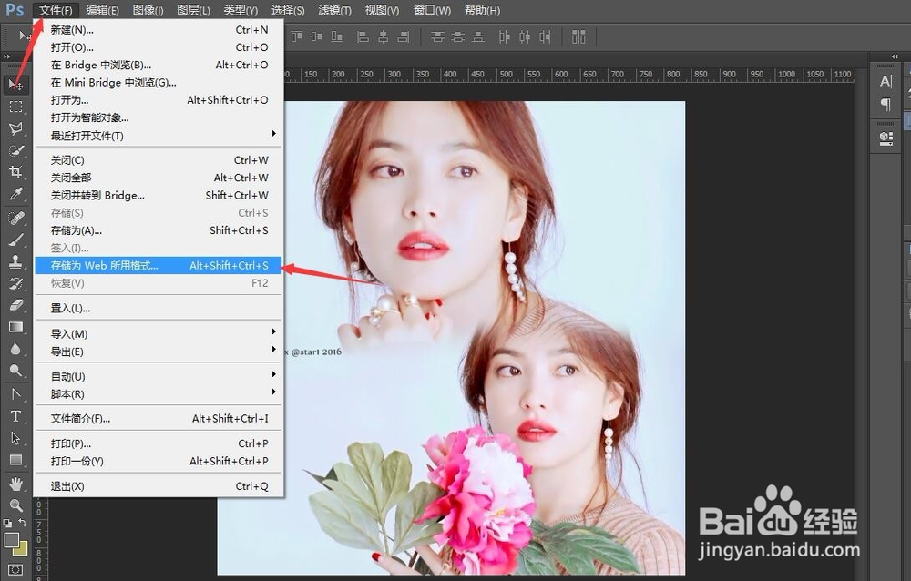
Task: Align horizontal centers in options bar
Action: click(x=384, y=37)
